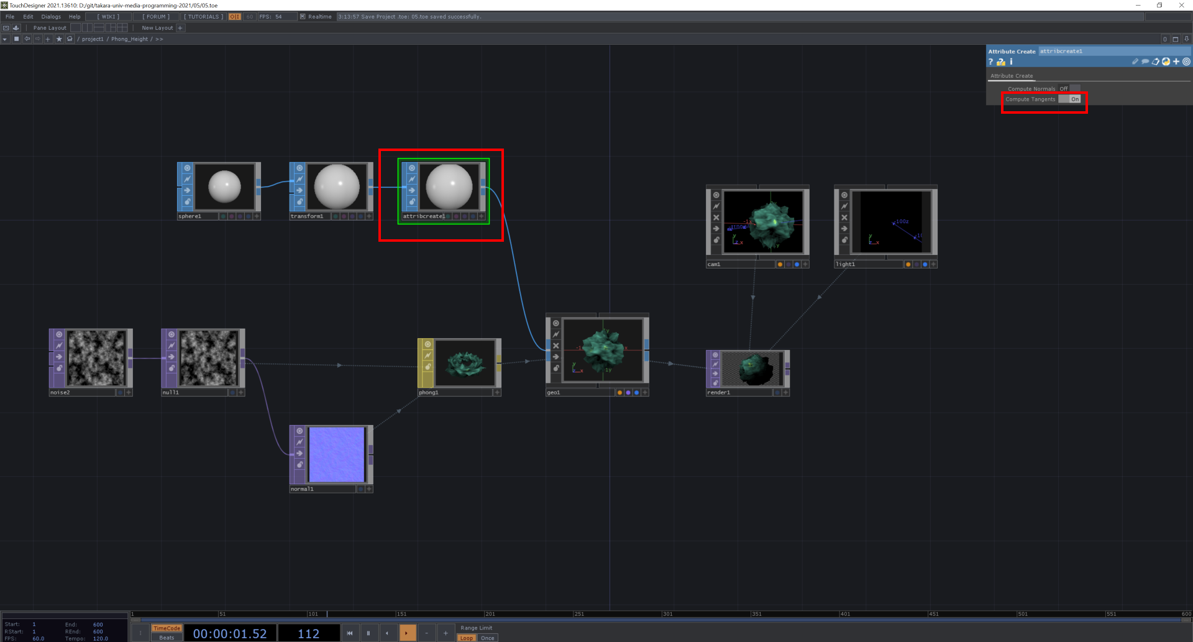Click the add custom parameter plus icon
This screenshot has height=642, width=1193.
(1176, 62)
